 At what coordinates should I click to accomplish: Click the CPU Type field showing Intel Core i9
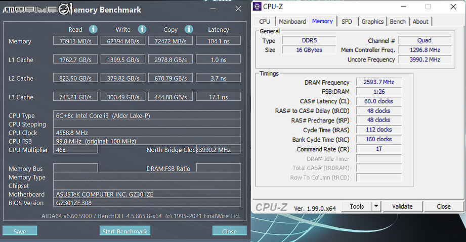click(x=147, y=115)
